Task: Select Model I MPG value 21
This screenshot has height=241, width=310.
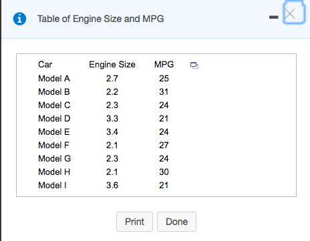Action: pos(164,185)
